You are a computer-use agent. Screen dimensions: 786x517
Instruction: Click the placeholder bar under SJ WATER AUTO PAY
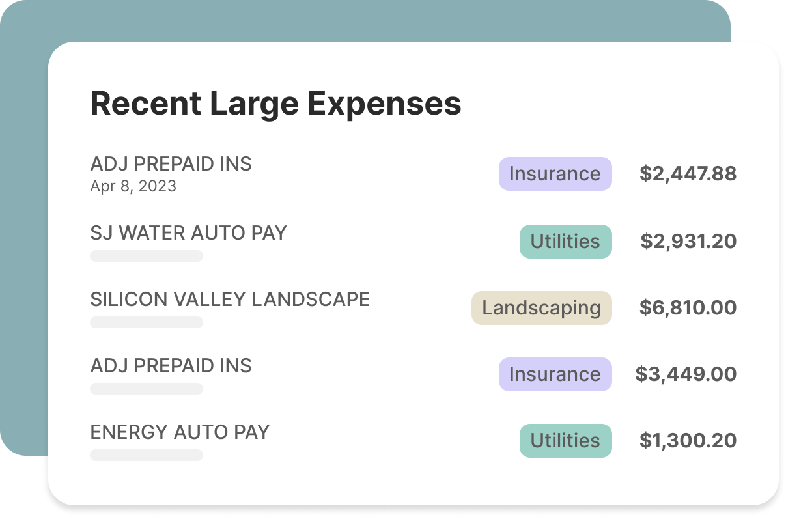[147, 256]
